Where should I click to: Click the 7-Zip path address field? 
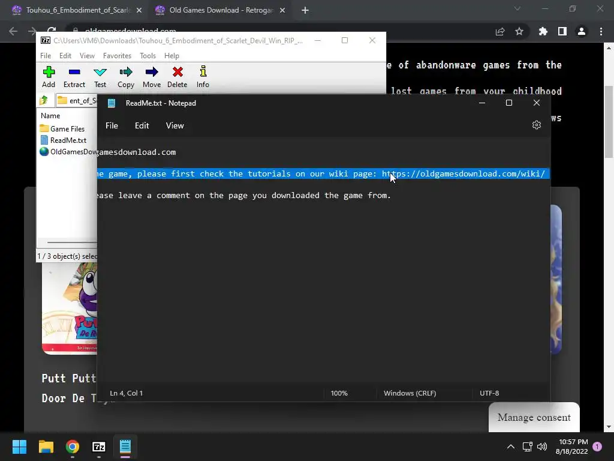[x=77, y=100]
